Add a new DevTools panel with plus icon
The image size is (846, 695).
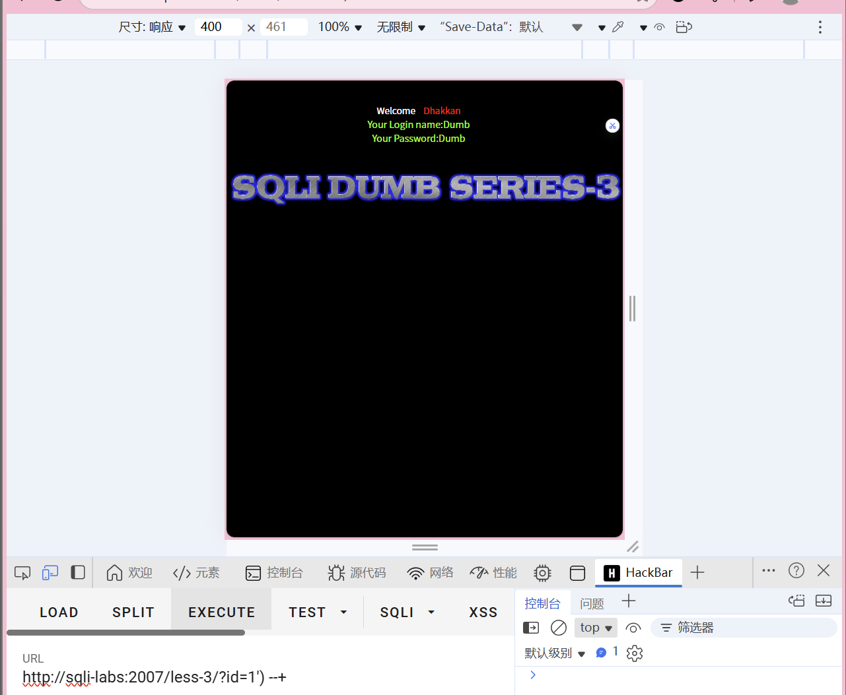coord(697,572)
